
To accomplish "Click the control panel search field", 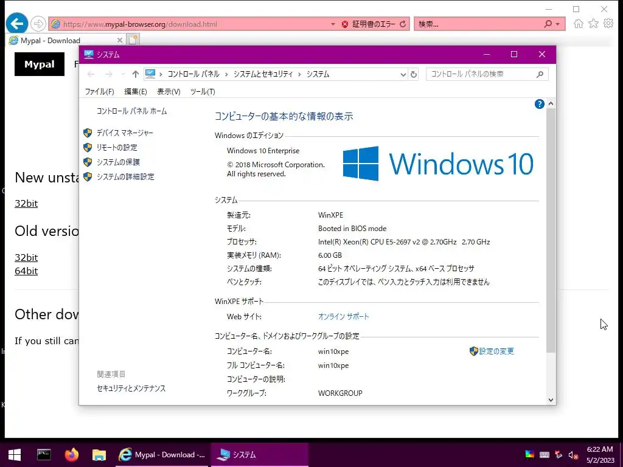I will [x=481, y=74].
